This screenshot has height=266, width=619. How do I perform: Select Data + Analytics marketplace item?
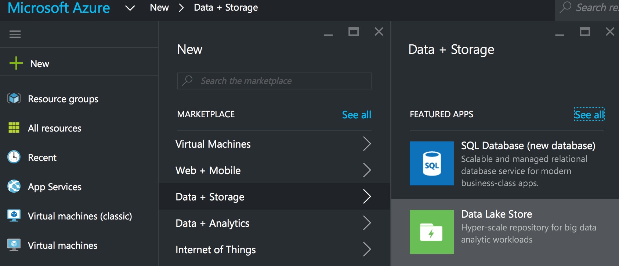tap(213, 223)
